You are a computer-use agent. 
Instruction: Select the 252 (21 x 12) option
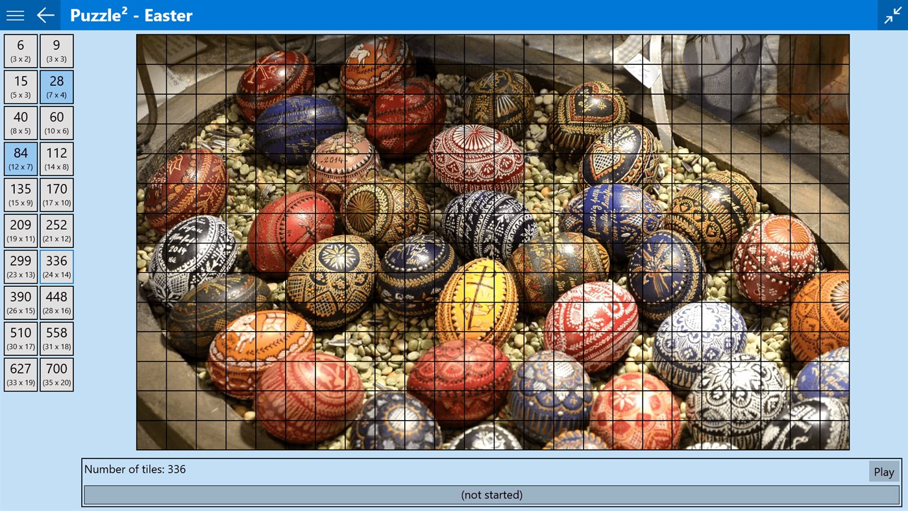(56, 230)
